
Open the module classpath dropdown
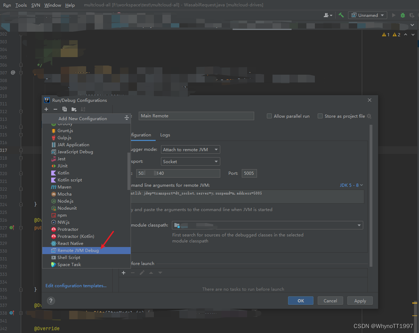[x=268, y=225]
